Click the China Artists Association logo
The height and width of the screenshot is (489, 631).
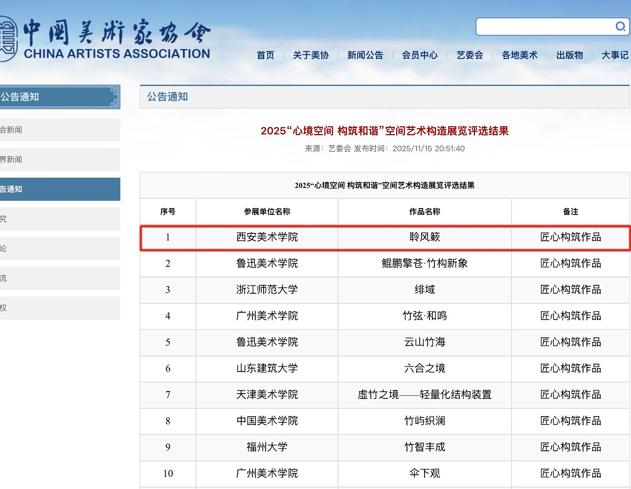point(105,40)
